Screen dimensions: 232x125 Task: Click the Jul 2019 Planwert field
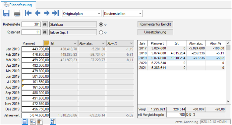(36, 82)
